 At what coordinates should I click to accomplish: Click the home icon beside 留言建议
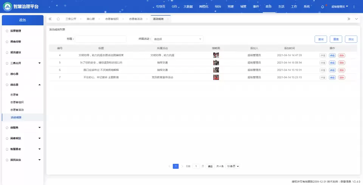[7, 52]
